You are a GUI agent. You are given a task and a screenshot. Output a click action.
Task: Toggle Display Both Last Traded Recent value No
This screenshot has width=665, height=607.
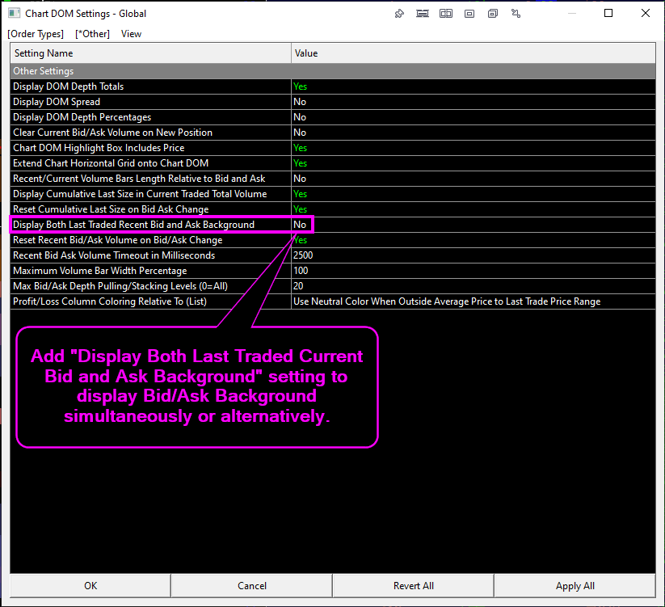click(x=473, y=225)
